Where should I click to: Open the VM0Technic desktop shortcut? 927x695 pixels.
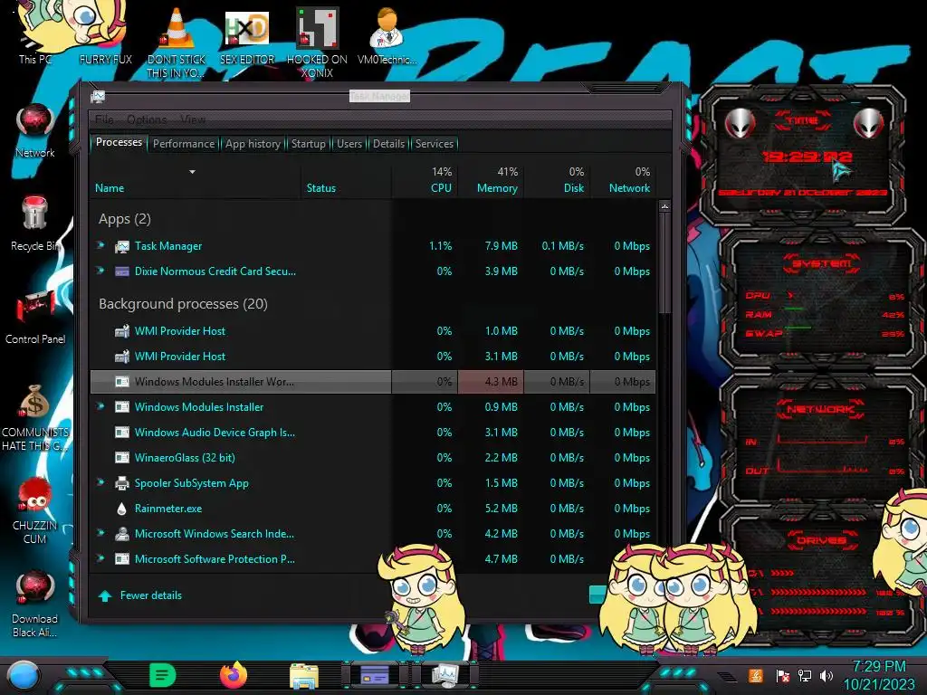click(x=387, y=36)
